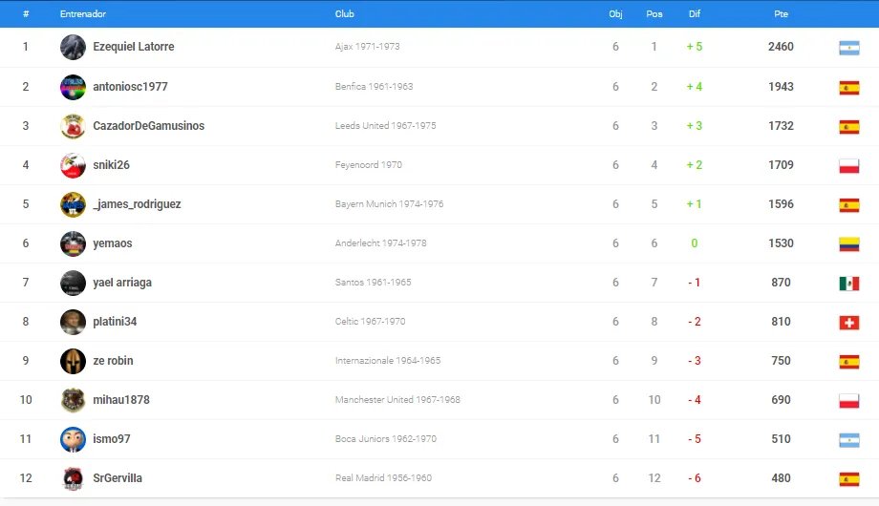Open Ezequiel Latorre manager name
Image resolution: width=879 pixels, height=506 pixels.
pyautogui.click(x=134, y=47)
